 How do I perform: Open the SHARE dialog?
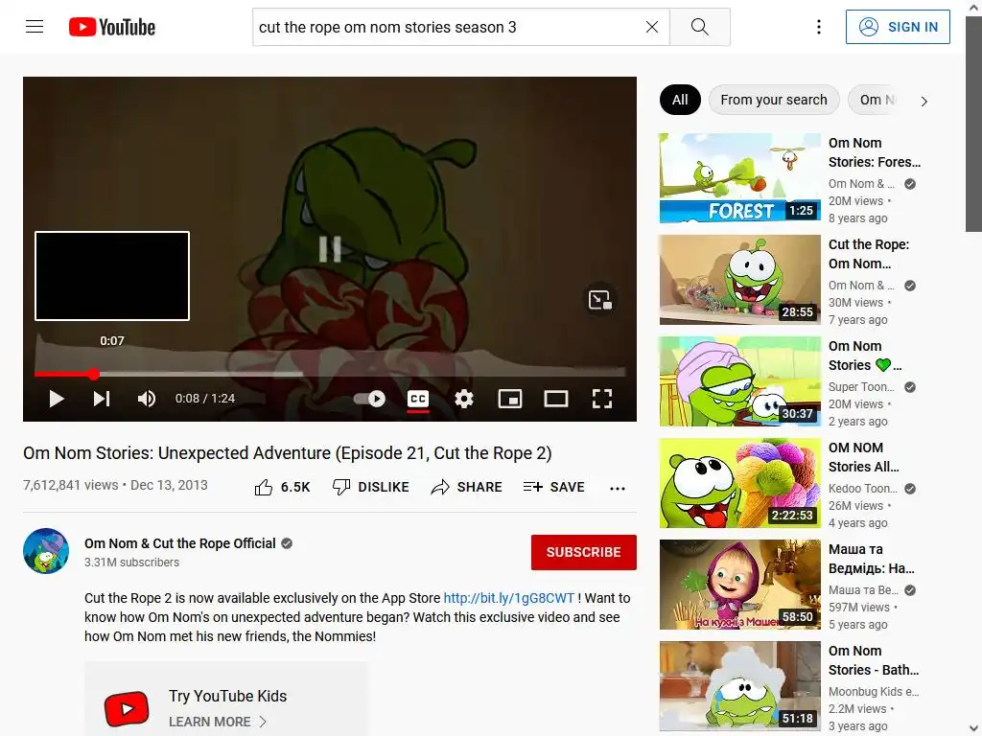[467, 487]
